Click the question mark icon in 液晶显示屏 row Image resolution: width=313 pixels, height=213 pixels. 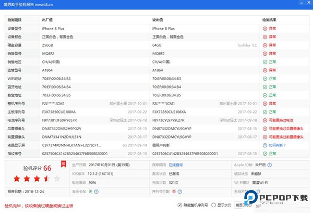(265, 145)
